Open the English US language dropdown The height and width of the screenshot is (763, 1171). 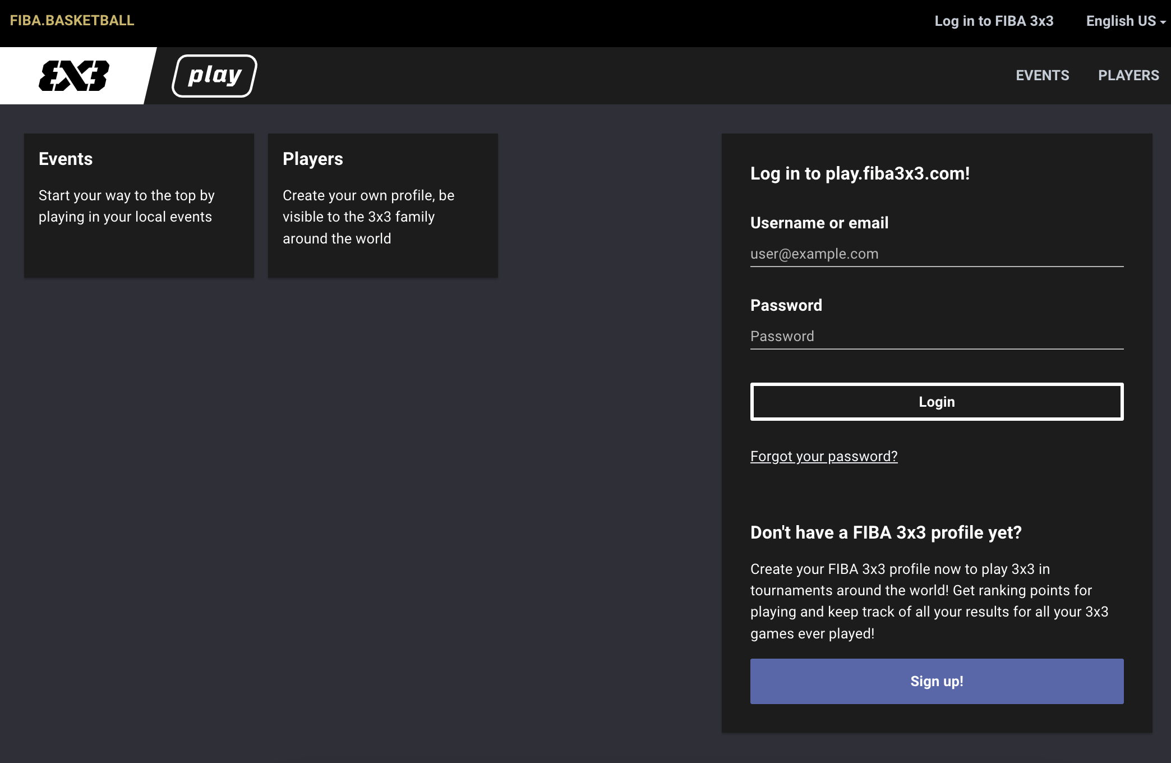point(1126,21)
